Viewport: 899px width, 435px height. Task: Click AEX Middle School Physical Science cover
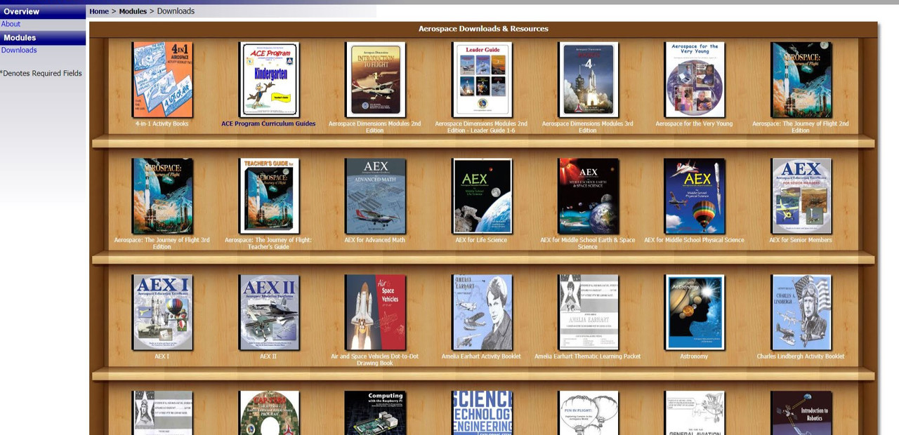[x=694, y=196]
